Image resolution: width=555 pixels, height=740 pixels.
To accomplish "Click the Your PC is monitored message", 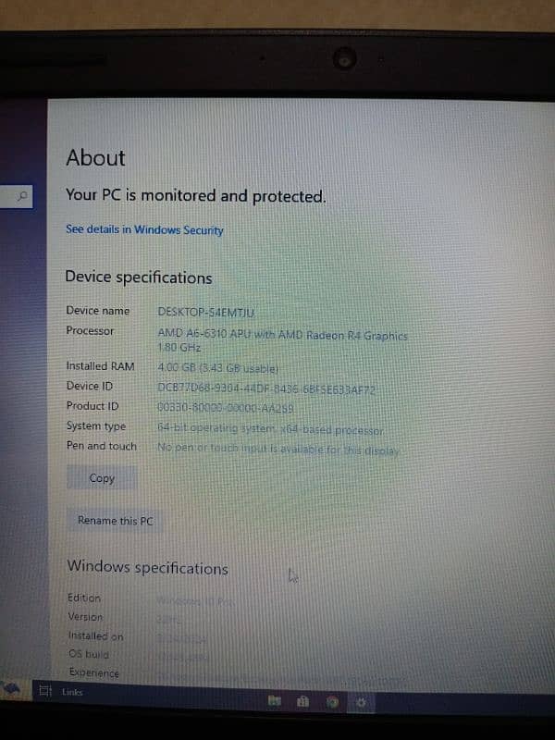I will coord(196,195).
